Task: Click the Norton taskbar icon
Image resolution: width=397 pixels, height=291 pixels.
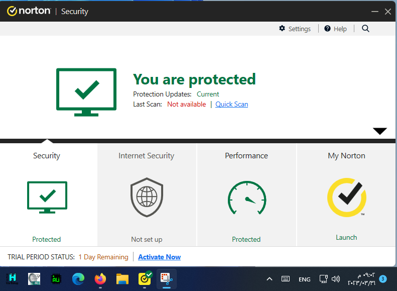Action: (145, 278)
